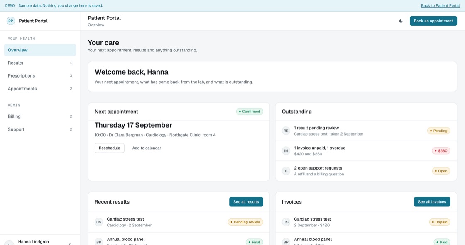Open '1 result pending review' row
This screenshot has width=465, height=245.
pyautogui.click(x=366, y=131)
